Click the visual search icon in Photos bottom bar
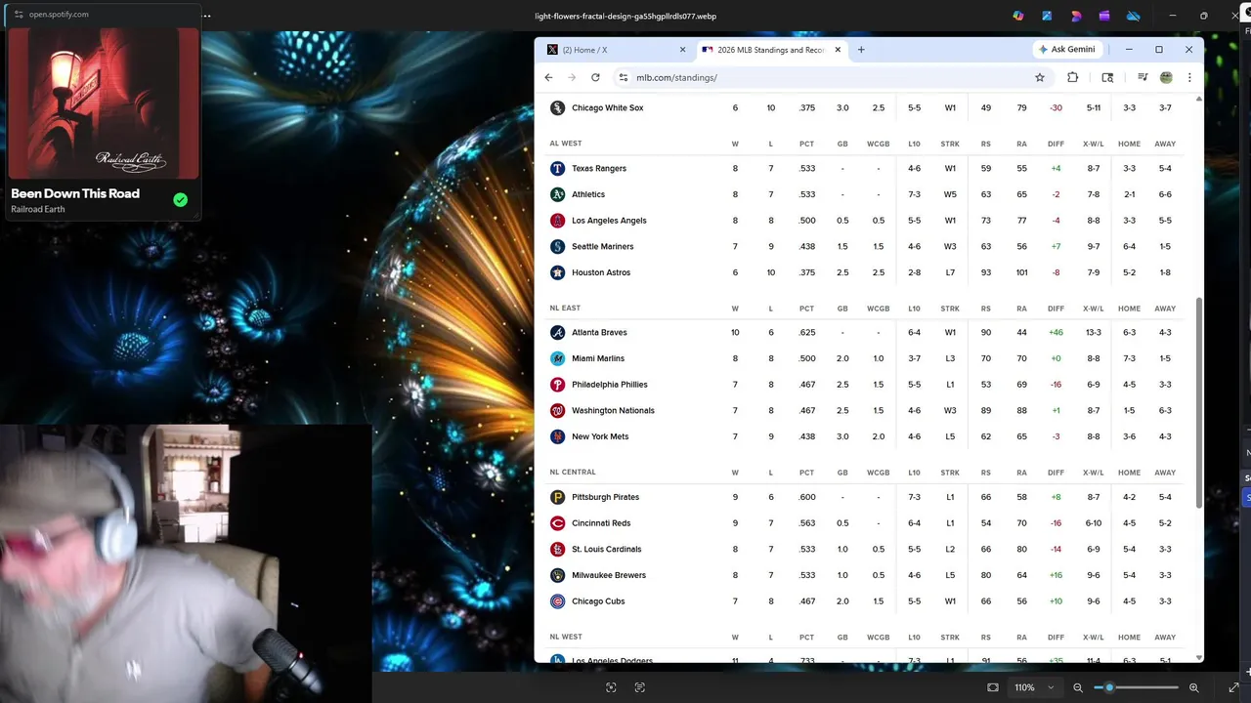 [611, 687]
